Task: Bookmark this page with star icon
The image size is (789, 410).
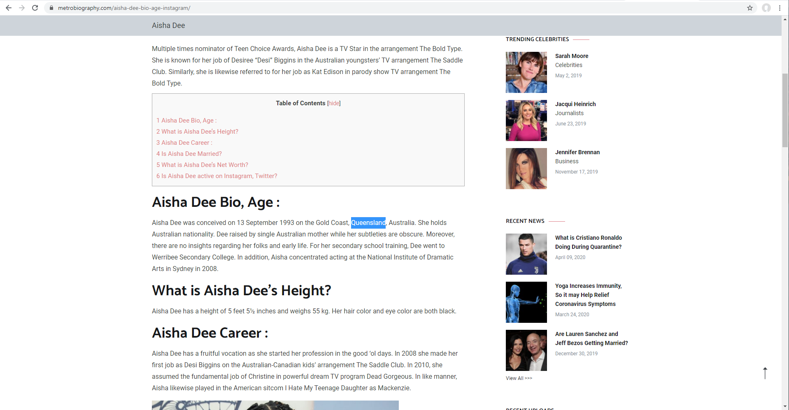Action: click(749, 8)
